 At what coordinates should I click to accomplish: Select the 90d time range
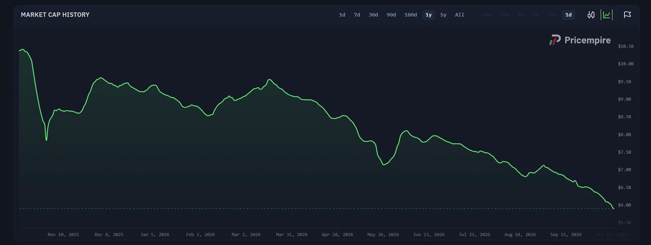(391, 15)
